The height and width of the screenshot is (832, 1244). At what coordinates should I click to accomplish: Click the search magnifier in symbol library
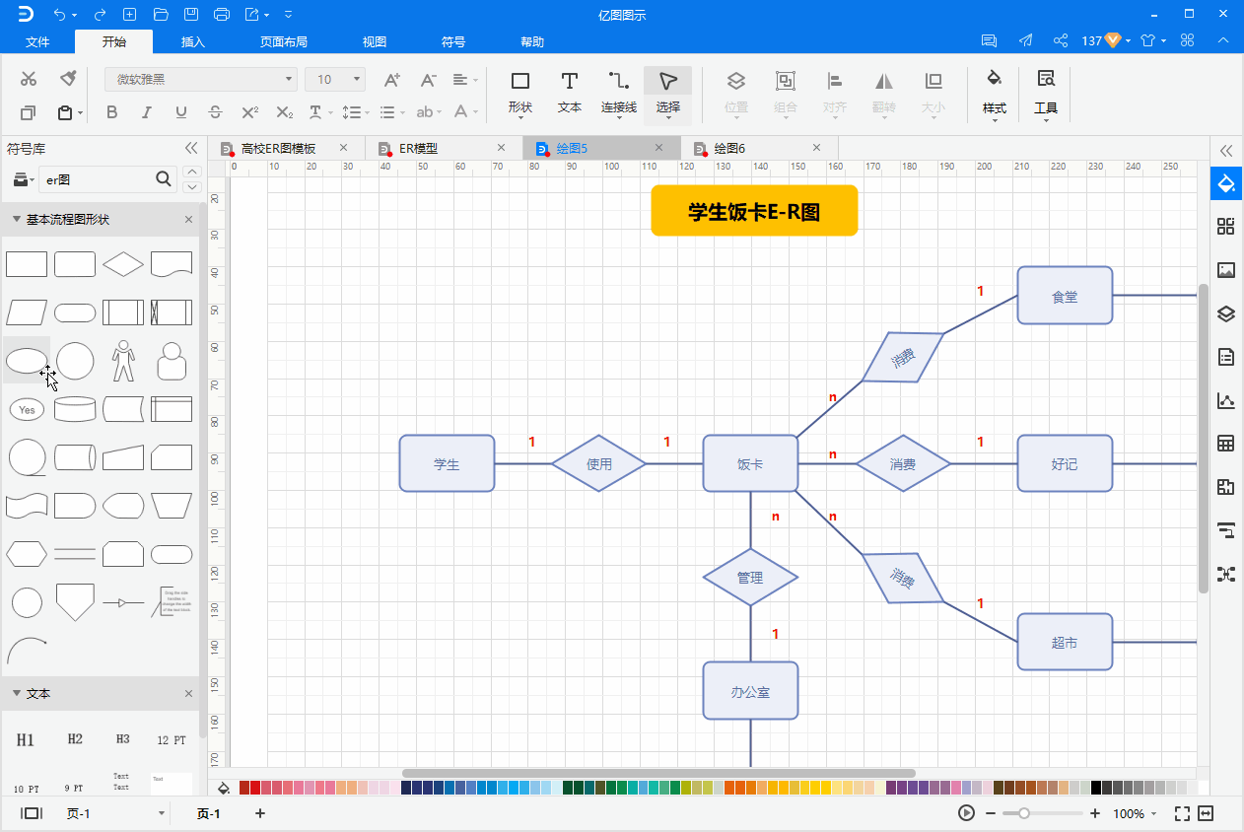(164, 179)
